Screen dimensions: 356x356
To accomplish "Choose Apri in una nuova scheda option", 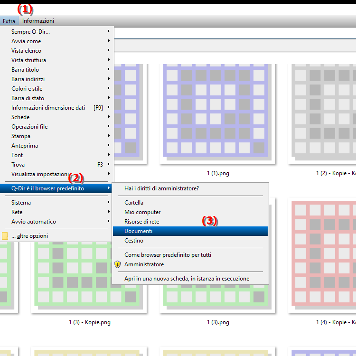I will 190,279.
